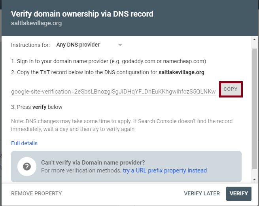Viewport: 259px width, 206px height.
Task: Click the saltlakevillage.org subtitle in header
Action: tap(36, 23)
